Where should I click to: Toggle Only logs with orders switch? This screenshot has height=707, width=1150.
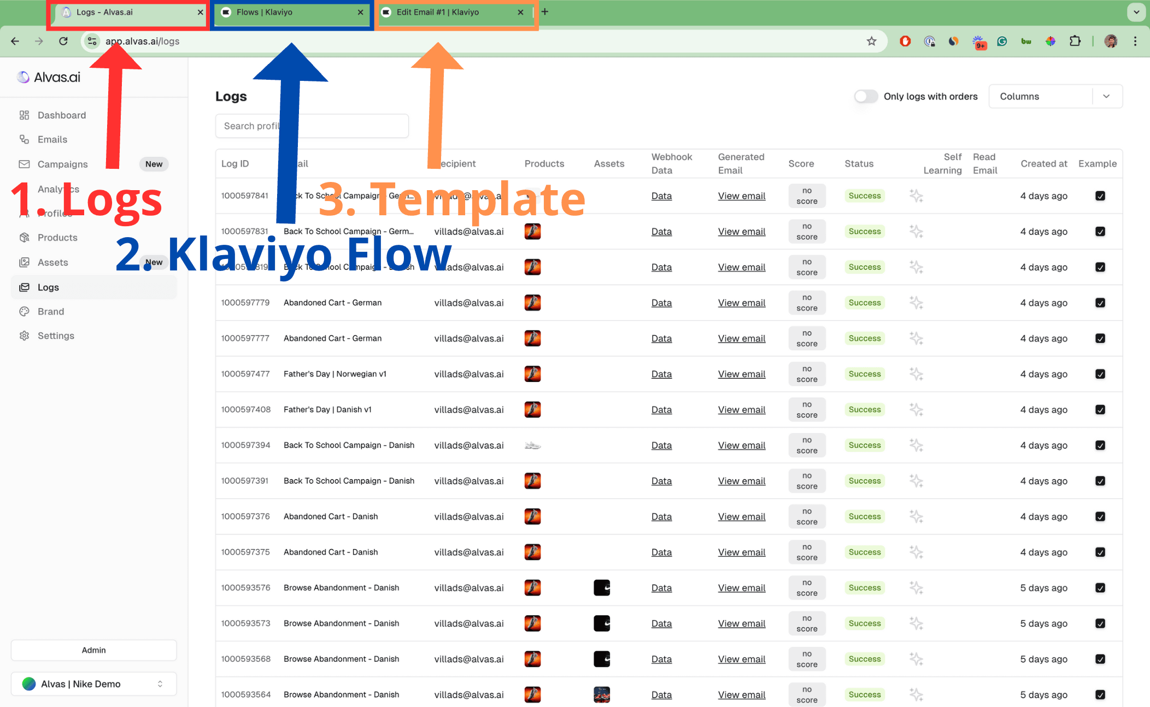(866, 96)
